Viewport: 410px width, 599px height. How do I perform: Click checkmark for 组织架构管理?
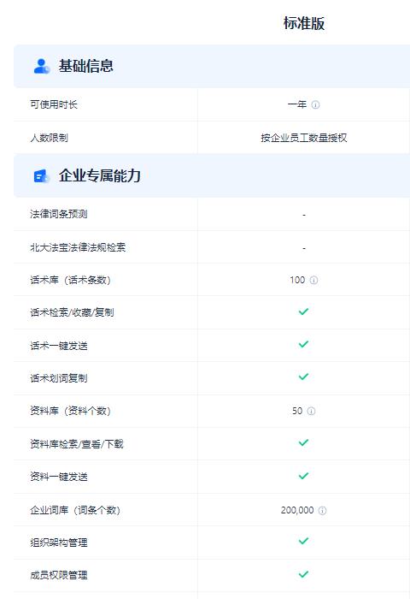pos(303,542)
